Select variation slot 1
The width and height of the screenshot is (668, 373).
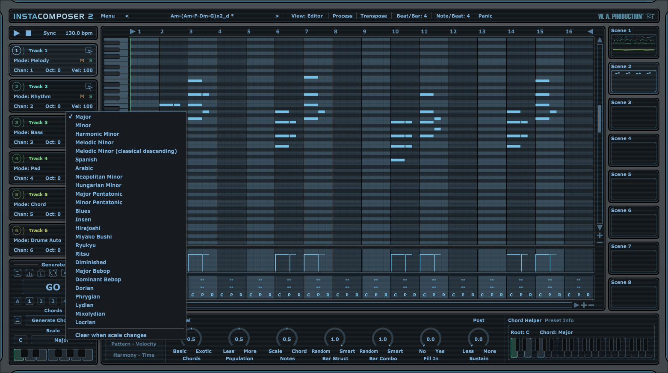pos(30,301)
